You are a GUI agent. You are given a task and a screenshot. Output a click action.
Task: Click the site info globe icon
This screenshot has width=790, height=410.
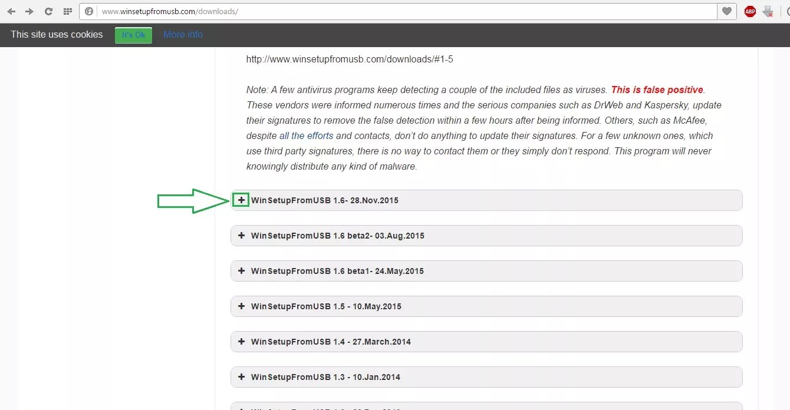pos(90,11)
